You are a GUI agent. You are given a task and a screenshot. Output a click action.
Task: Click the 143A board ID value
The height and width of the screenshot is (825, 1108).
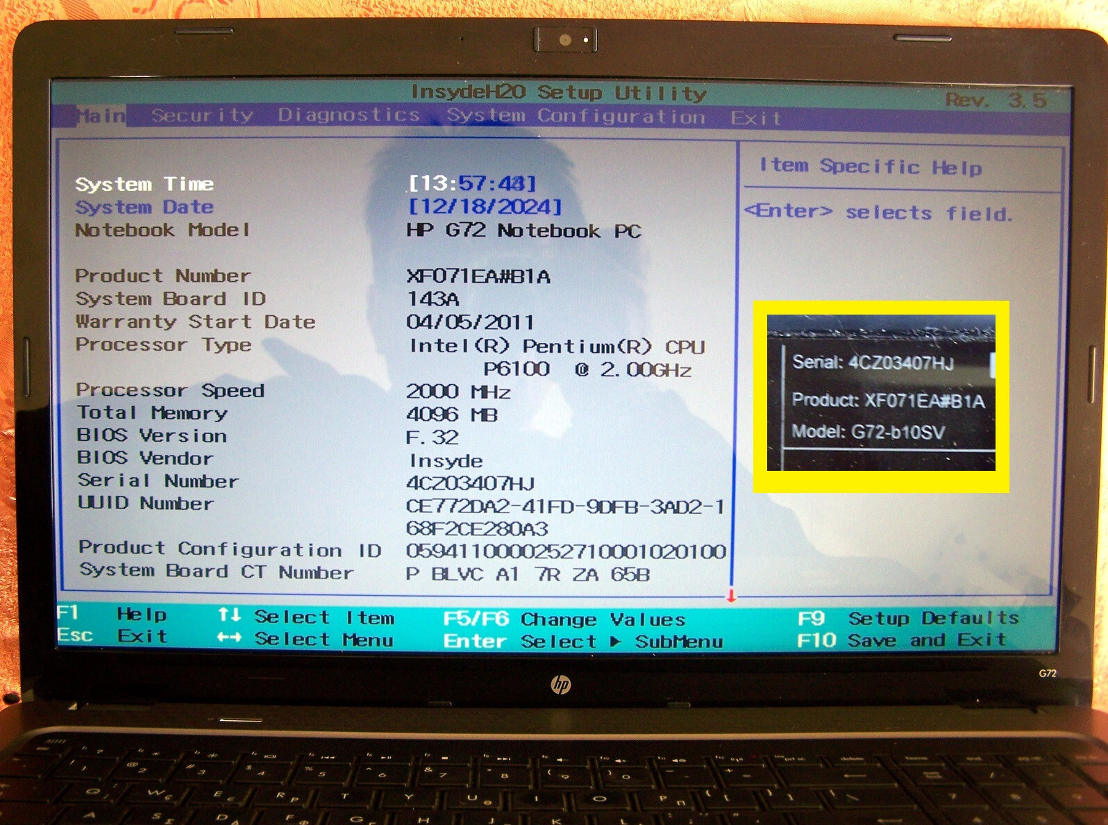[433, 299]
